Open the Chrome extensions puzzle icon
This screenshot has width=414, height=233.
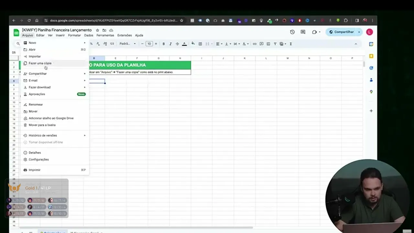[346, 20]
